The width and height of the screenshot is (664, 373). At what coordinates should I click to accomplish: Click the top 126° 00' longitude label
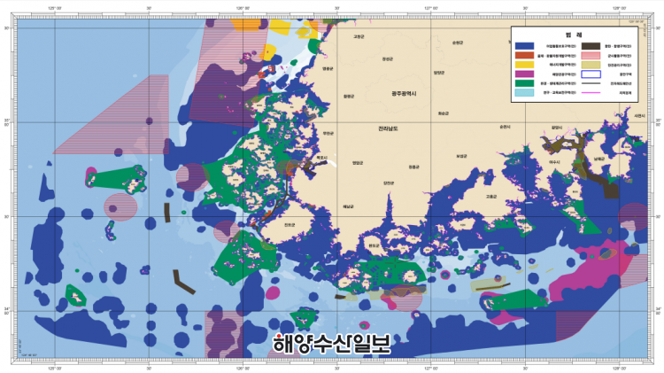tap(243, 8)
